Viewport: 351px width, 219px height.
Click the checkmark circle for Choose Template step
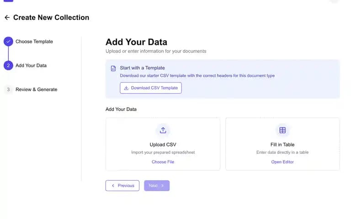[8, 42]
